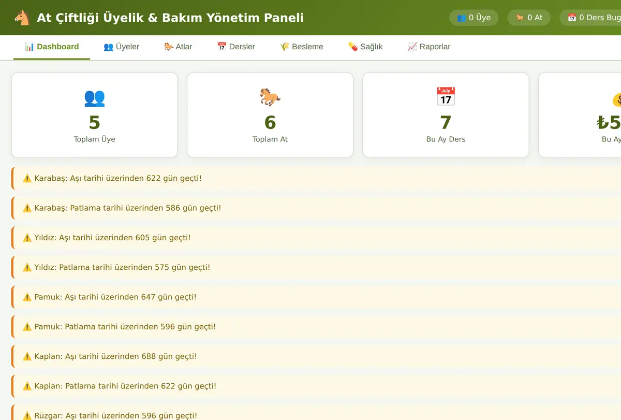This screenshot has width=621, height=420.
Task: Switch to the Üyeler tab
Action: tap(121, 47)
